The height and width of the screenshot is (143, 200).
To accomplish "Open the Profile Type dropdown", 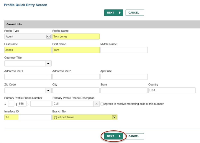I will click(28, 37).
